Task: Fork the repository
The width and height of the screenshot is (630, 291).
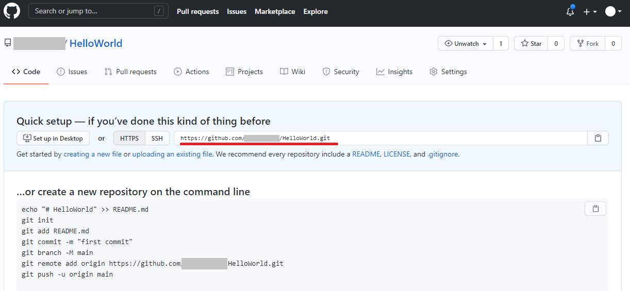Action: [x=588, y=44]
